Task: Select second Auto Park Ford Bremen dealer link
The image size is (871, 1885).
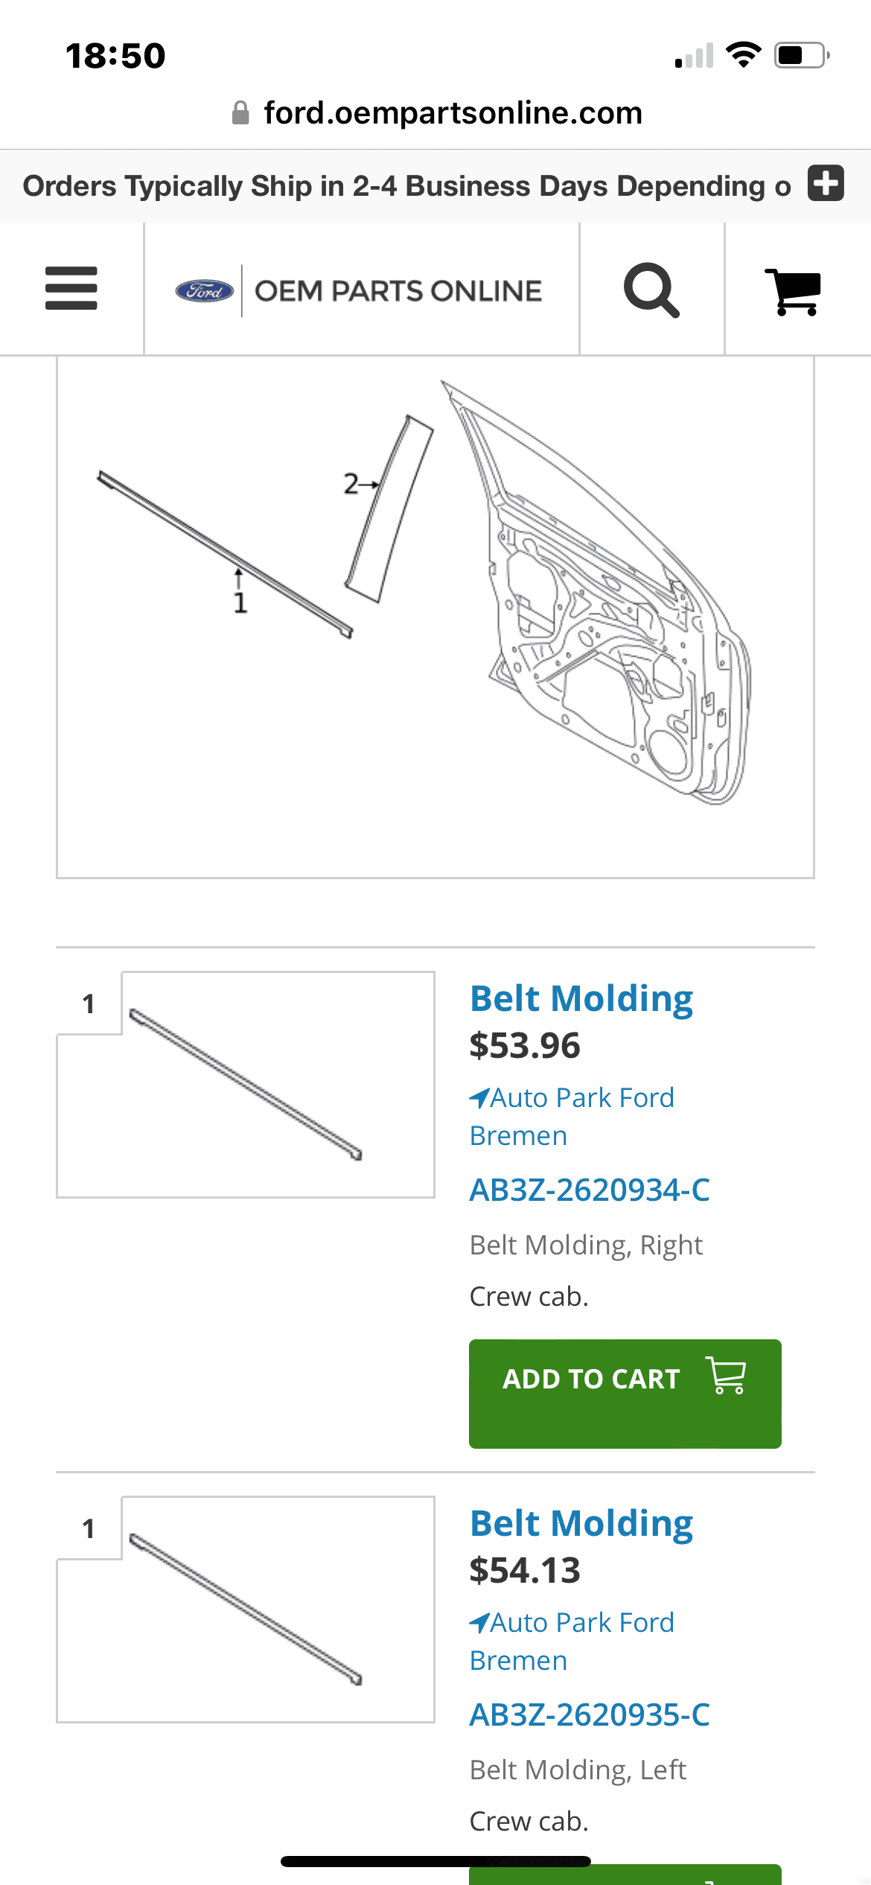Action: click(572, 1642)
